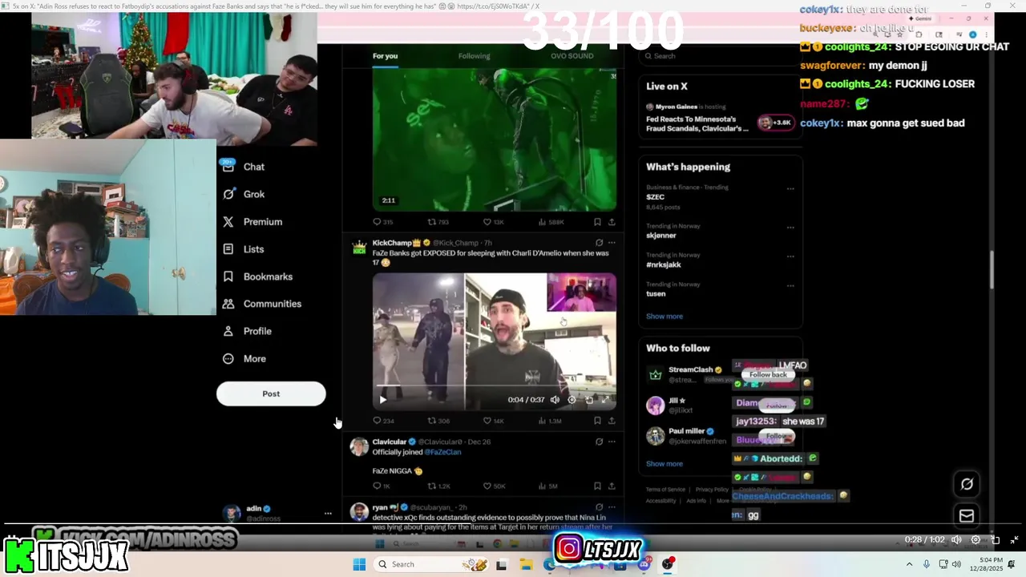Open the $ZEC trending topic
1026x577 pixels.
[x=656, y=197]
